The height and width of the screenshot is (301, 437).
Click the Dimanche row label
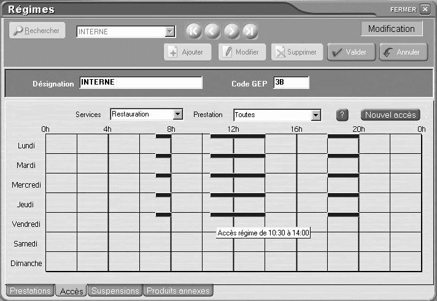click(x=26, y=263)
